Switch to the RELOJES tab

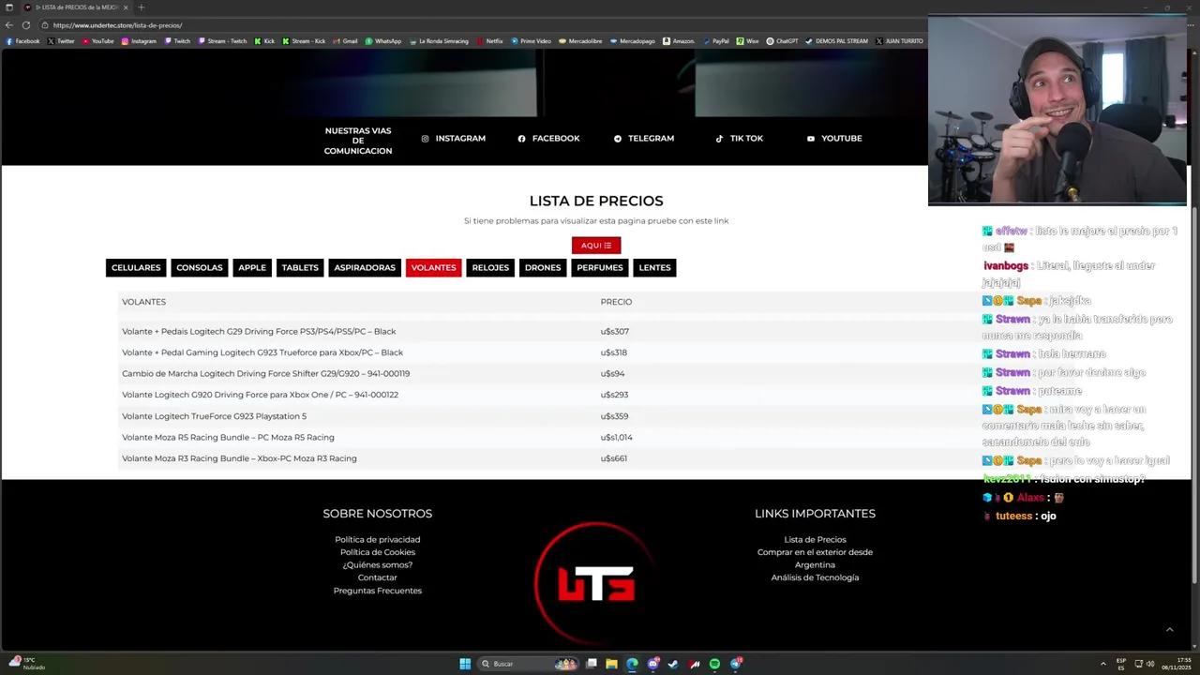[x=490, y=268]
